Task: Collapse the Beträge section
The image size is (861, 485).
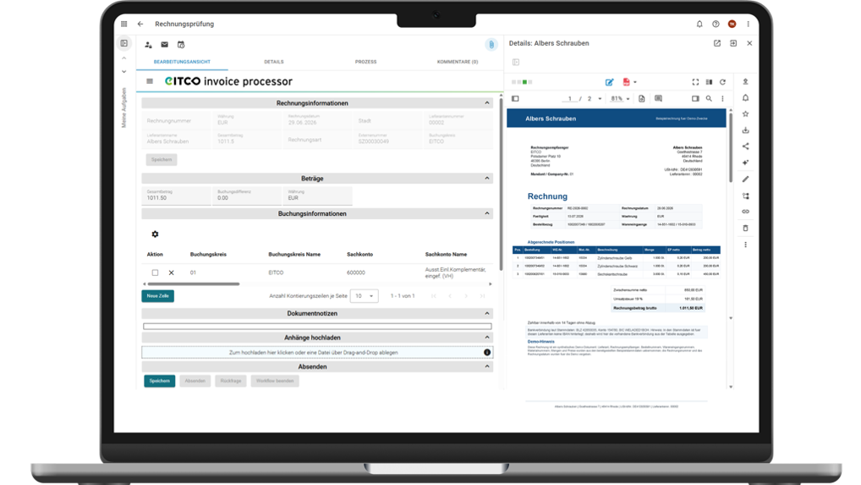Action: 487,178
